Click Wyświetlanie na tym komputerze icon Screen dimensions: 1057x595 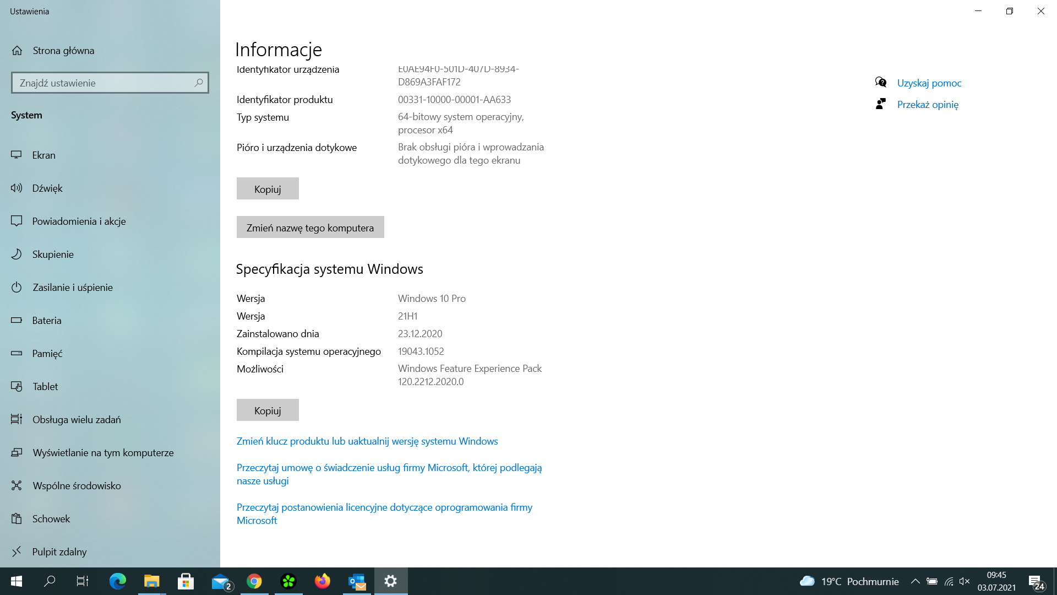pyautogui.click(x=17, y=452)
